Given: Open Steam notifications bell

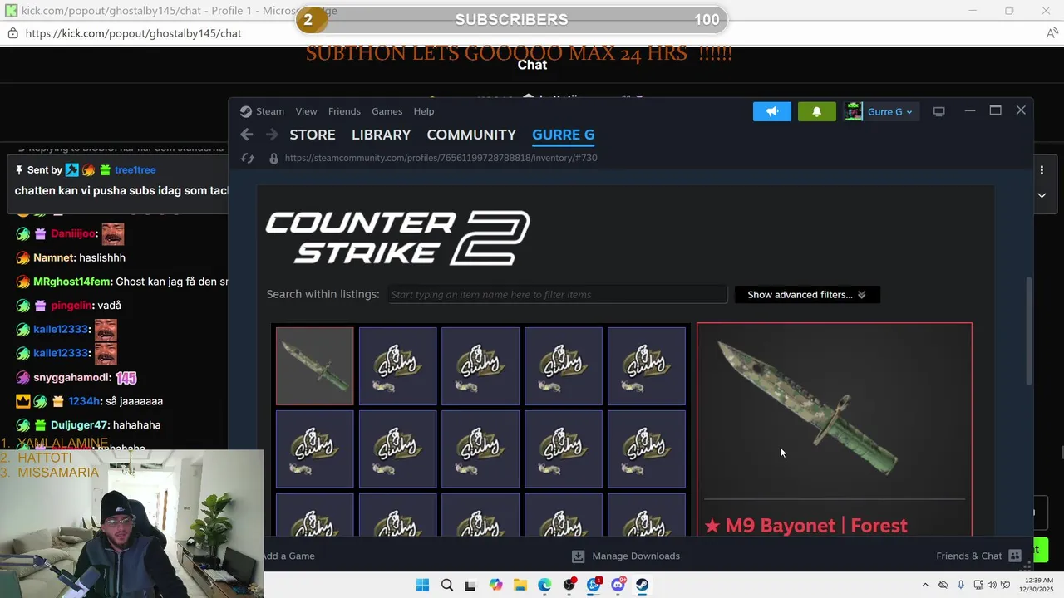Looking at the screenshot, I should [816, 111].
